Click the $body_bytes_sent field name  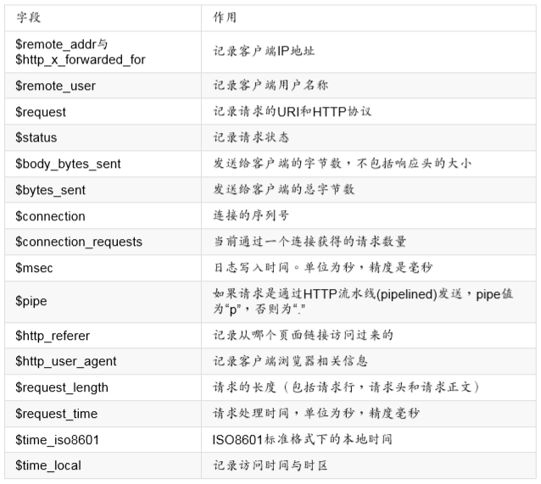[x=68, y=164]
